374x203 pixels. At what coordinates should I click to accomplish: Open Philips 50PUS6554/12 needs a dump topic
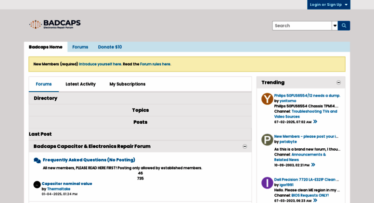pos(307,96)
